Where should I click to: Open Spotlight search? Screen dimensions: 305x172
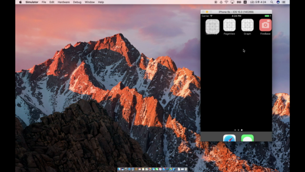pyautogui.click(x=272, y=2)
